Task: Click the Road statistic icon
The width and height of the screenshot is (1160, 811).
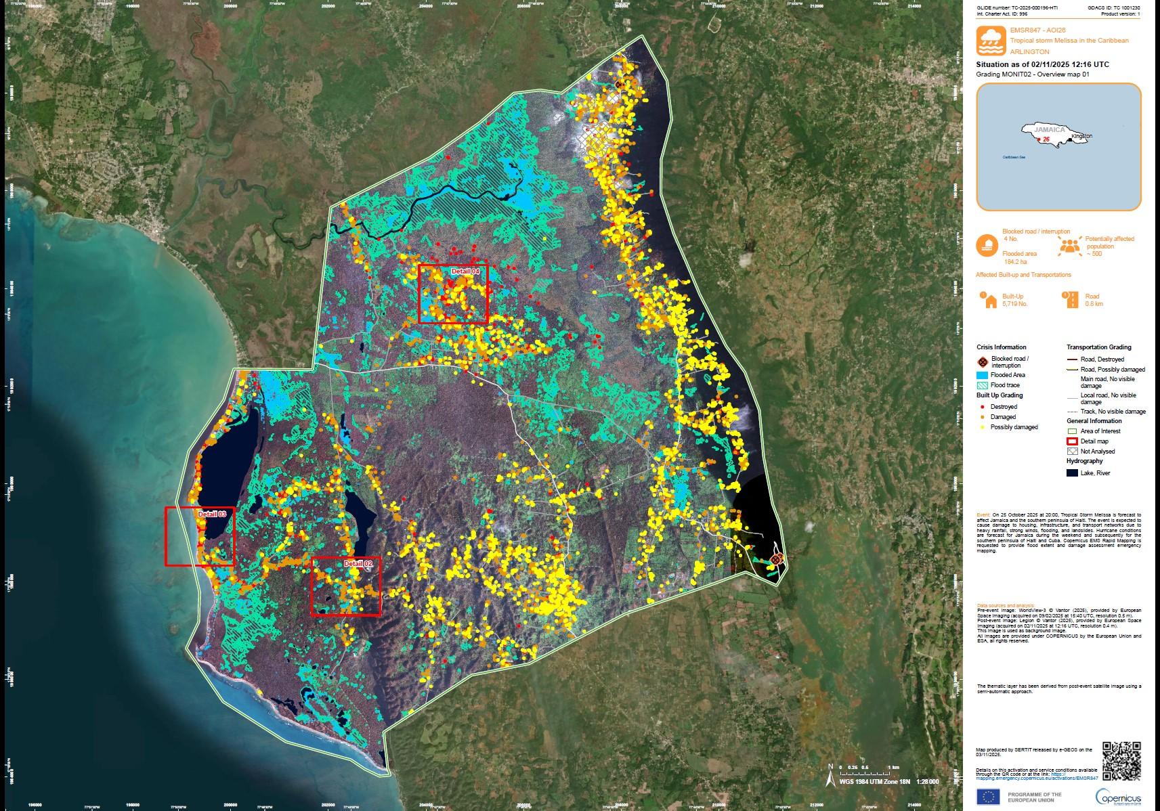Action: [1071, 300]
